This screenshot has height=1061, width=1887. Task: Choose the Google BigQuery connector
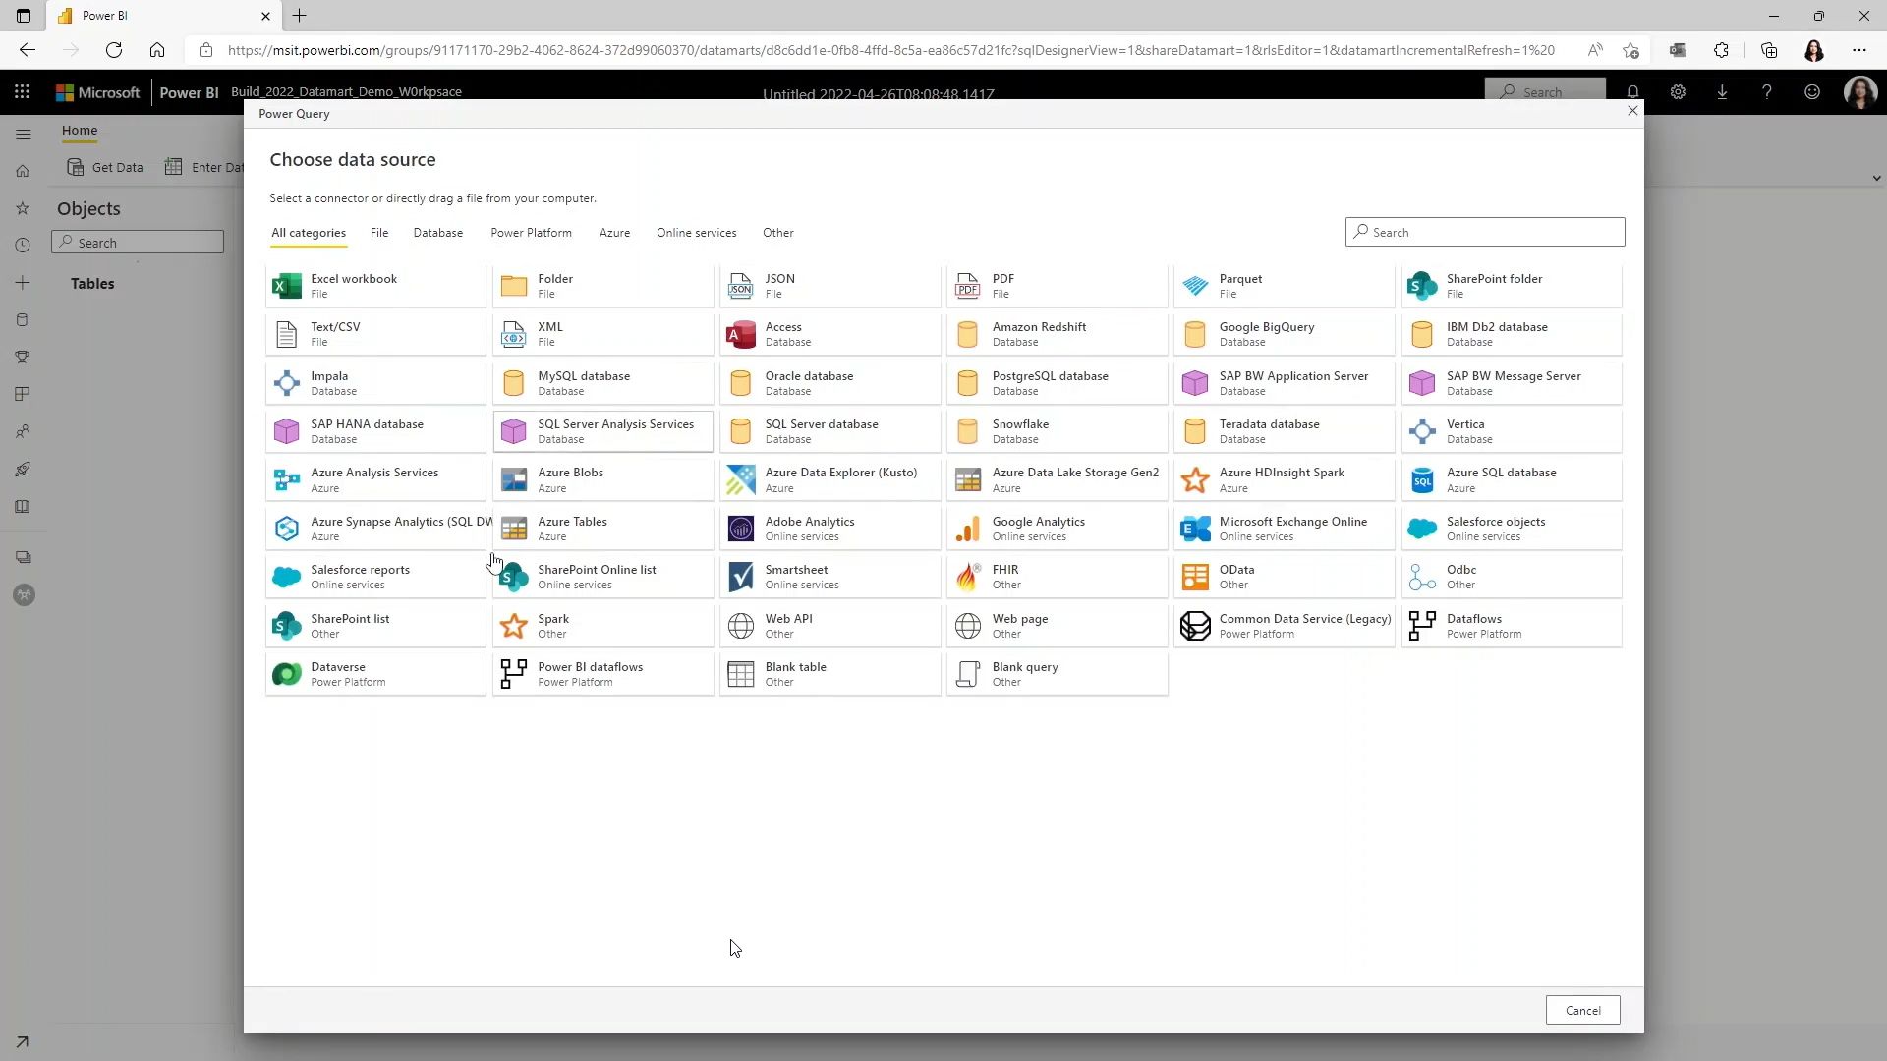tap(1284, 334)
